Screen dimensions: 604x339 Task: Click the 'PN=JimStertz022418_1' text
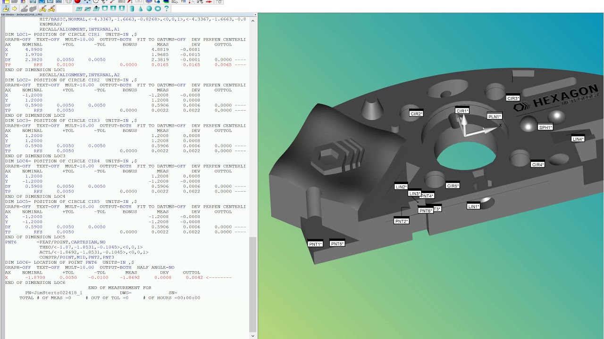tap(54, 293)
